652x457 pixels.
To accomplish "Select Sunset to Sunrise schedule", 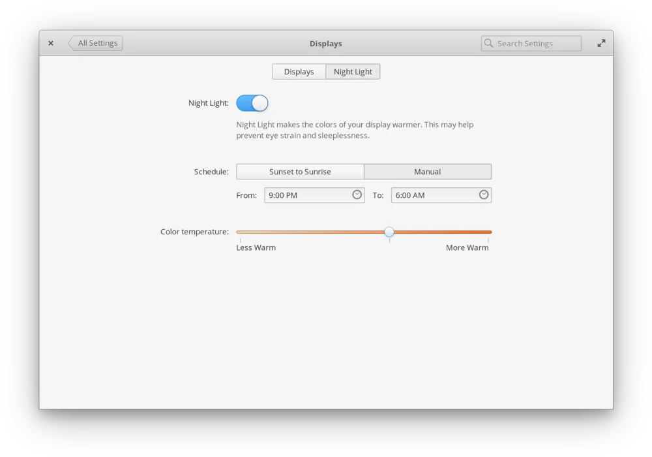I will tap(300, 171).
